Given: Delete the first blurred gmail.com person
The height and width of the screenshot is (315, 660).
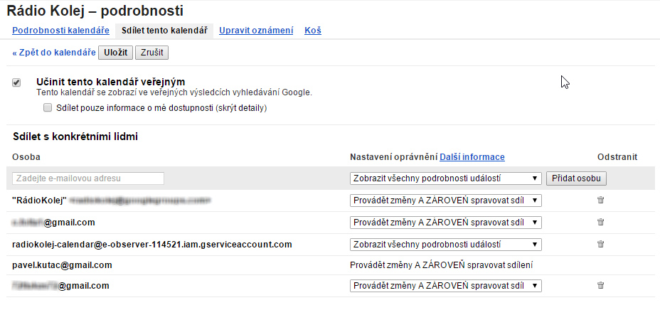Looking at the screenshot, I should point(601,222).
